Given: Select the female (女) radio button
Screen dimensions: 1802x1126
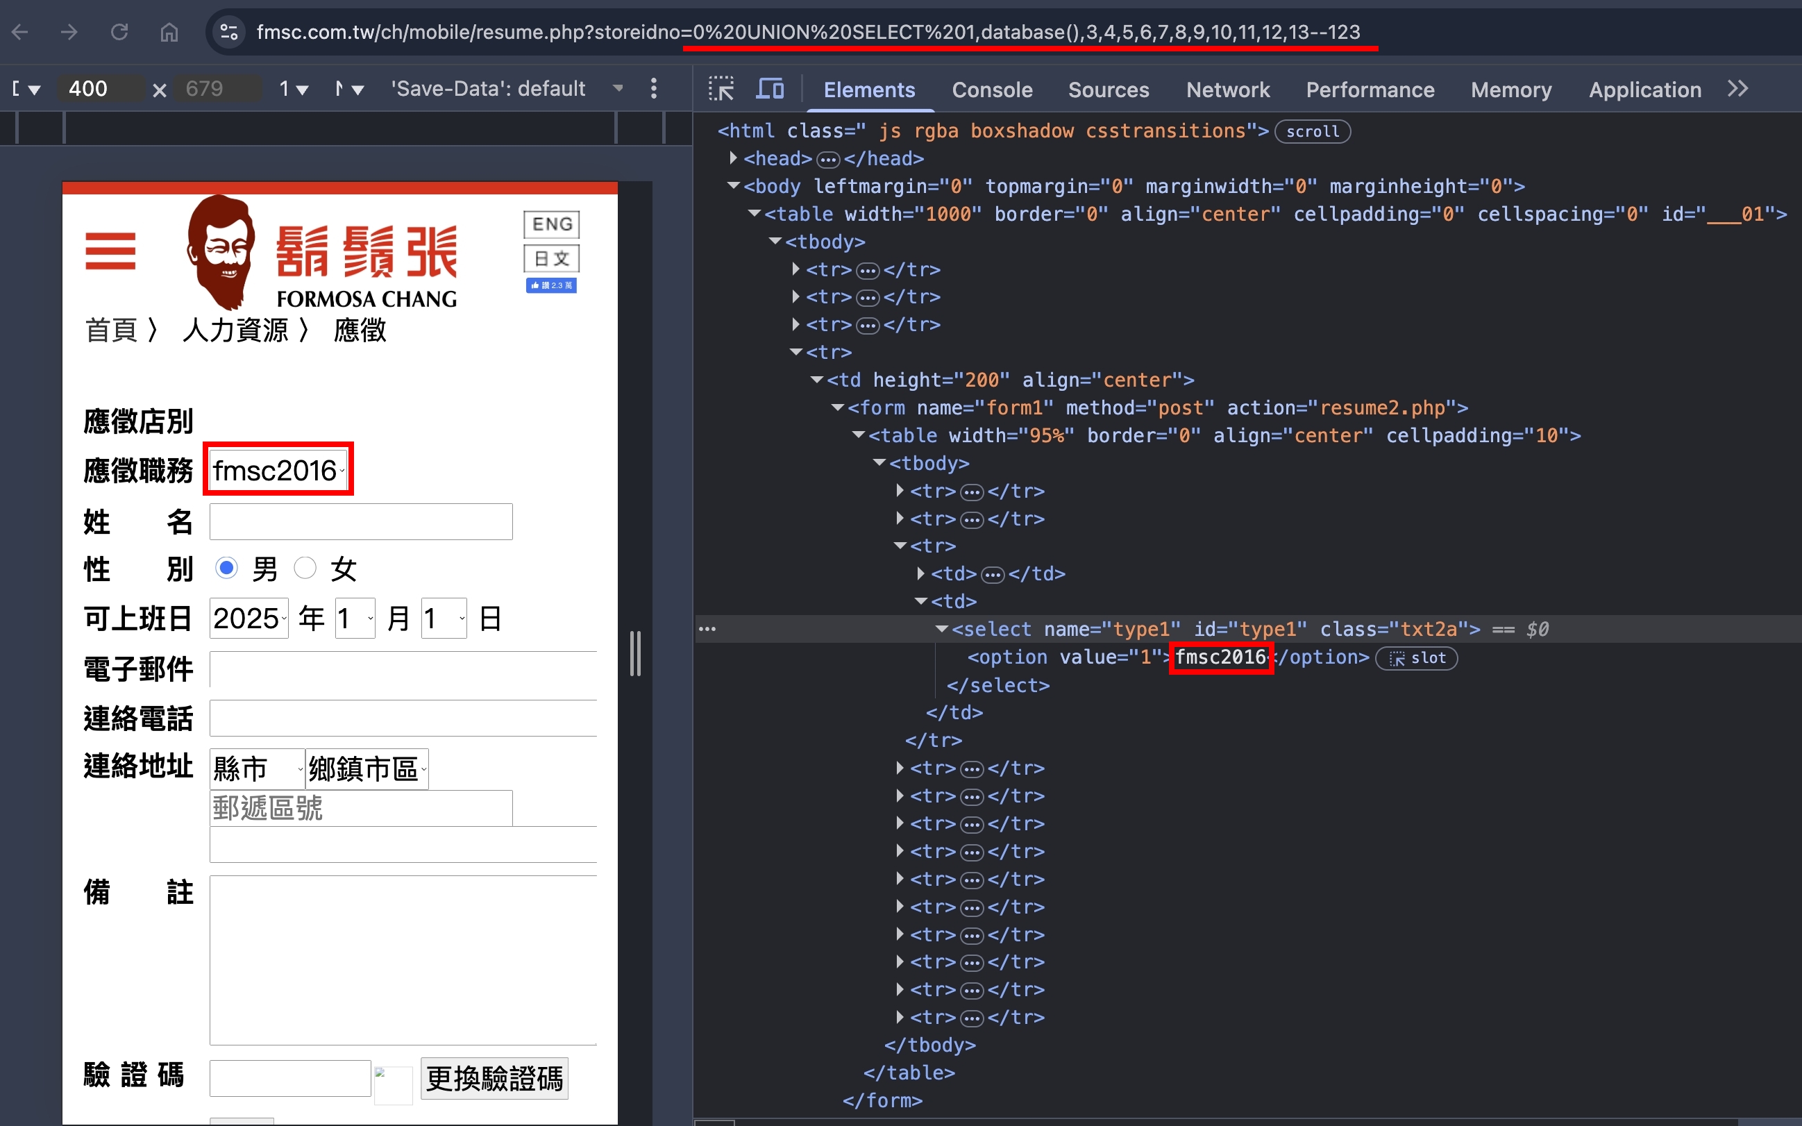Looking at the screenshot, I should 305,569.
